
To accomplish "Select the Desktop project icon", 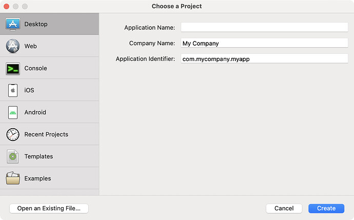I will (x=13, y=24).
